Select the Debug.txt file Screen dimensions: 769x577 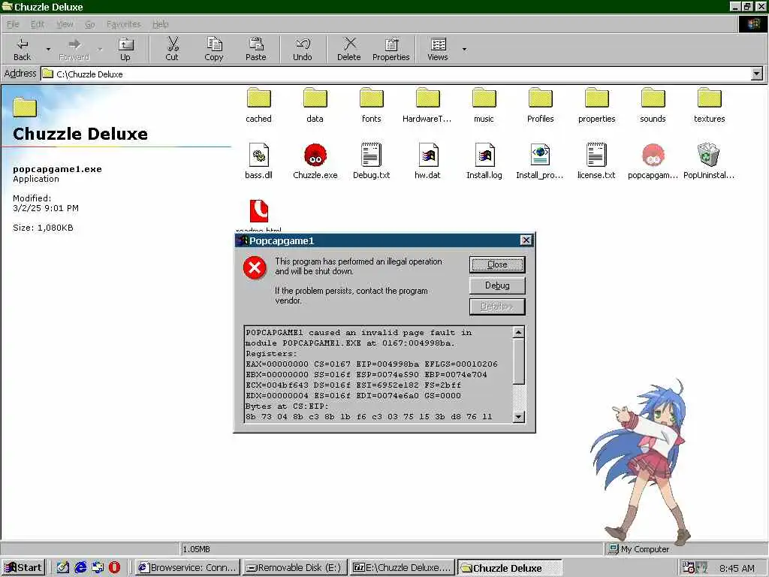click(x=371, y=161)
